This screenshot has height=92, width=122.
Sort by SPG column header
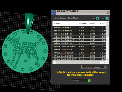[102, 24]
